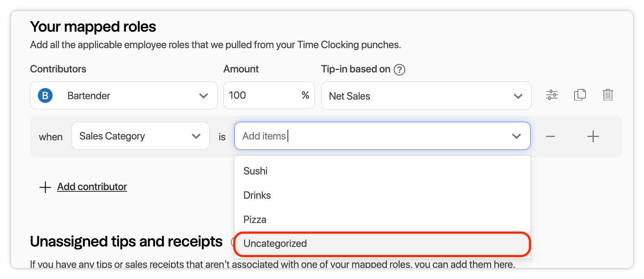
Task: Delete the Bartender contributor with the trash icon
Action: tap(607, 95)
